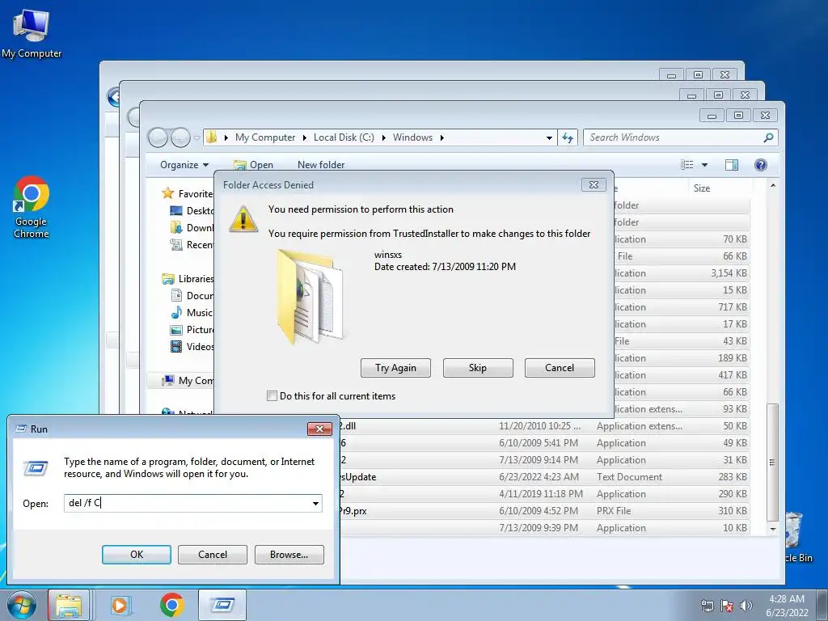Open Explorer help question mark icon
Screen dimensions: 828x621
tap(760, 165)
